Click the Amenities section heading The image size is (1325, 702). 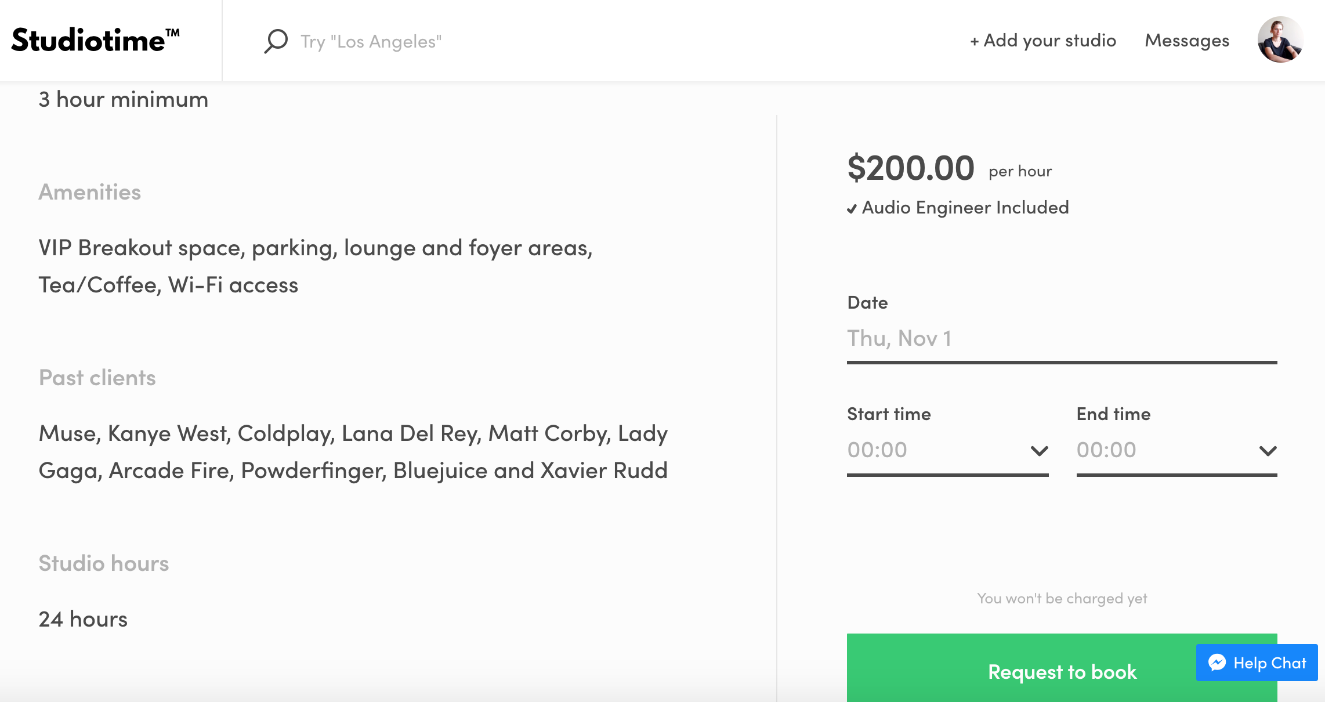click(x=90, y=192)
